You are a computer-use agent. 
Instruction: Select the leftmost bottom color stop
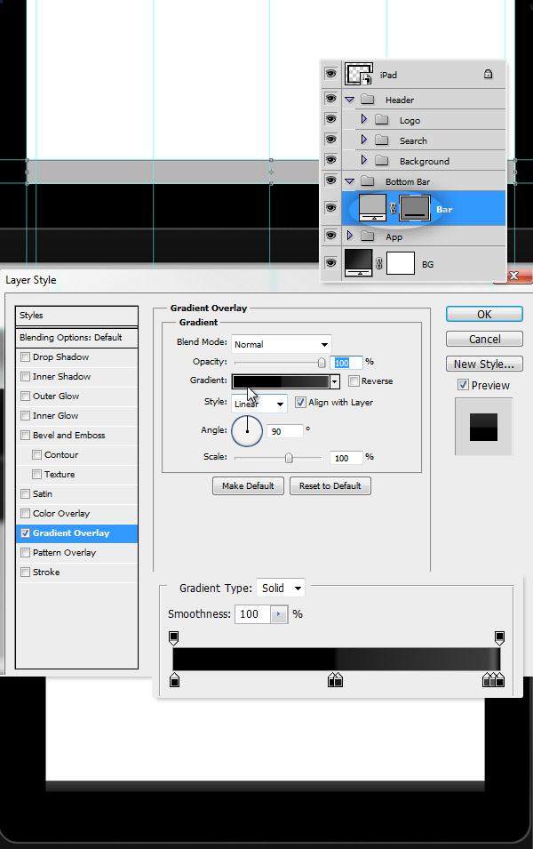(x=174, y=679)
